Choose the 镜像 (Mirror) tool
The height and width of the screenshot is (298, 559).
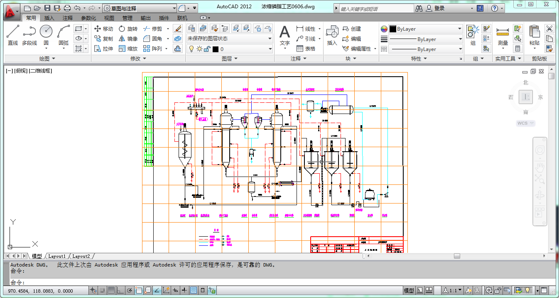[128, 39]
